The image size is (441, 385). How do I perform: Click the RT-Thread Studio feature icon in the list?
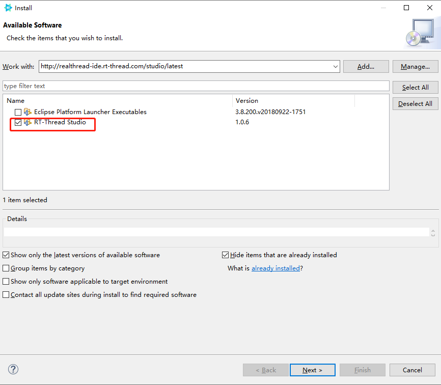tap(27, 122)
